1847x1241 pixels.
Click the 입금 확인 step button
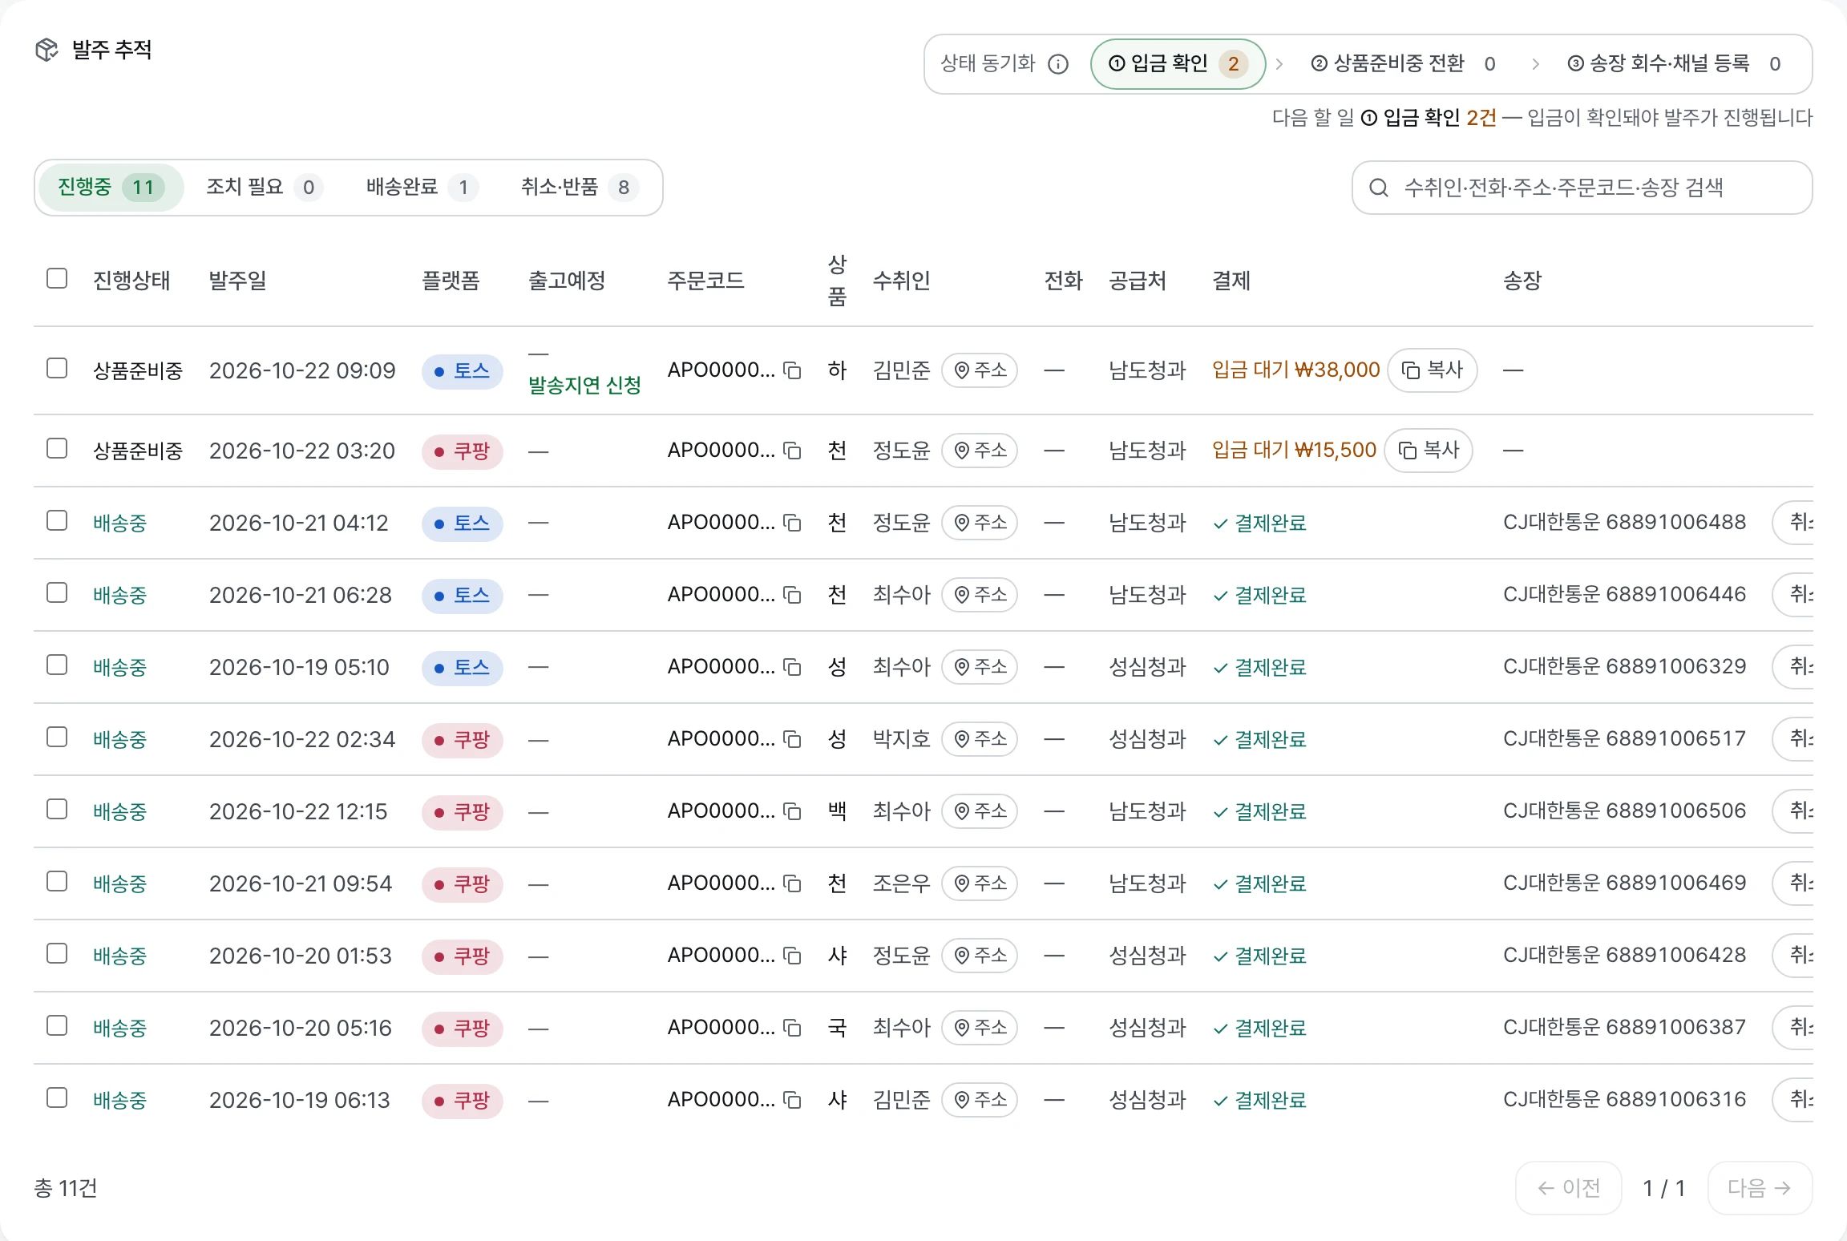[x=1178, y=64]
